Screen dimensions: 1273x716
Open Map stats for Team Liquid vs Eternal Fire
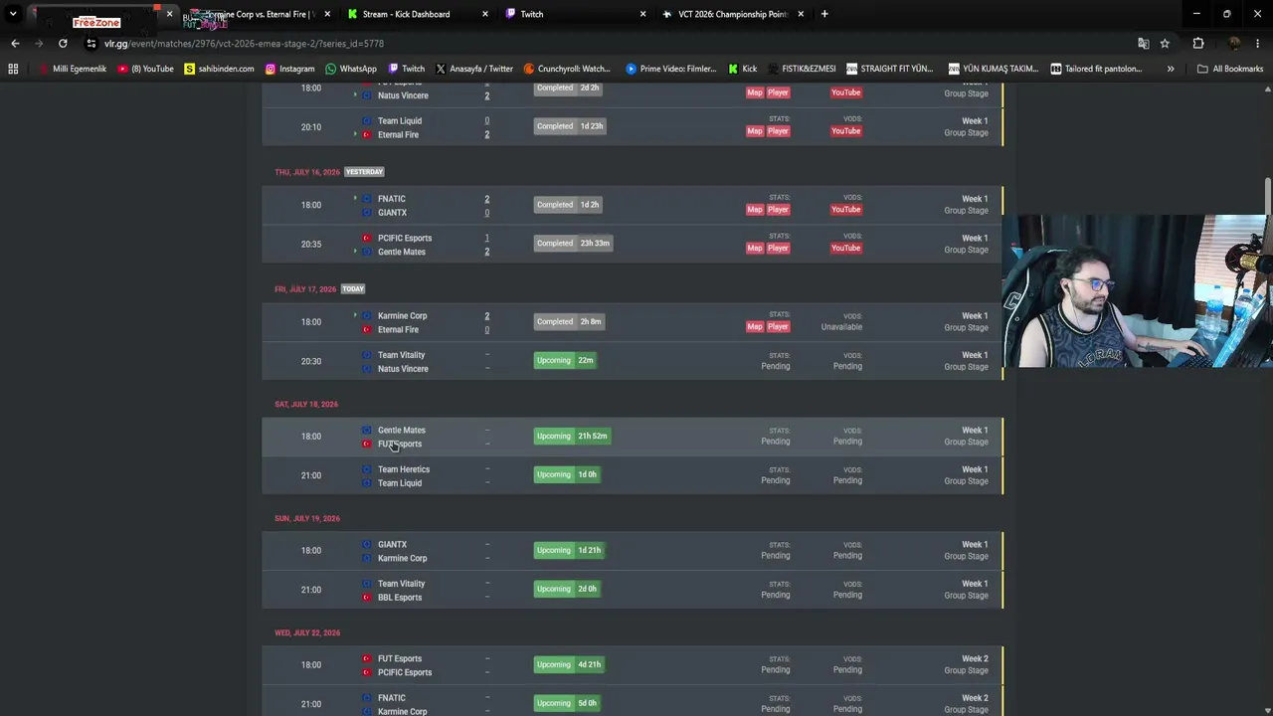(x=755, y=131)
